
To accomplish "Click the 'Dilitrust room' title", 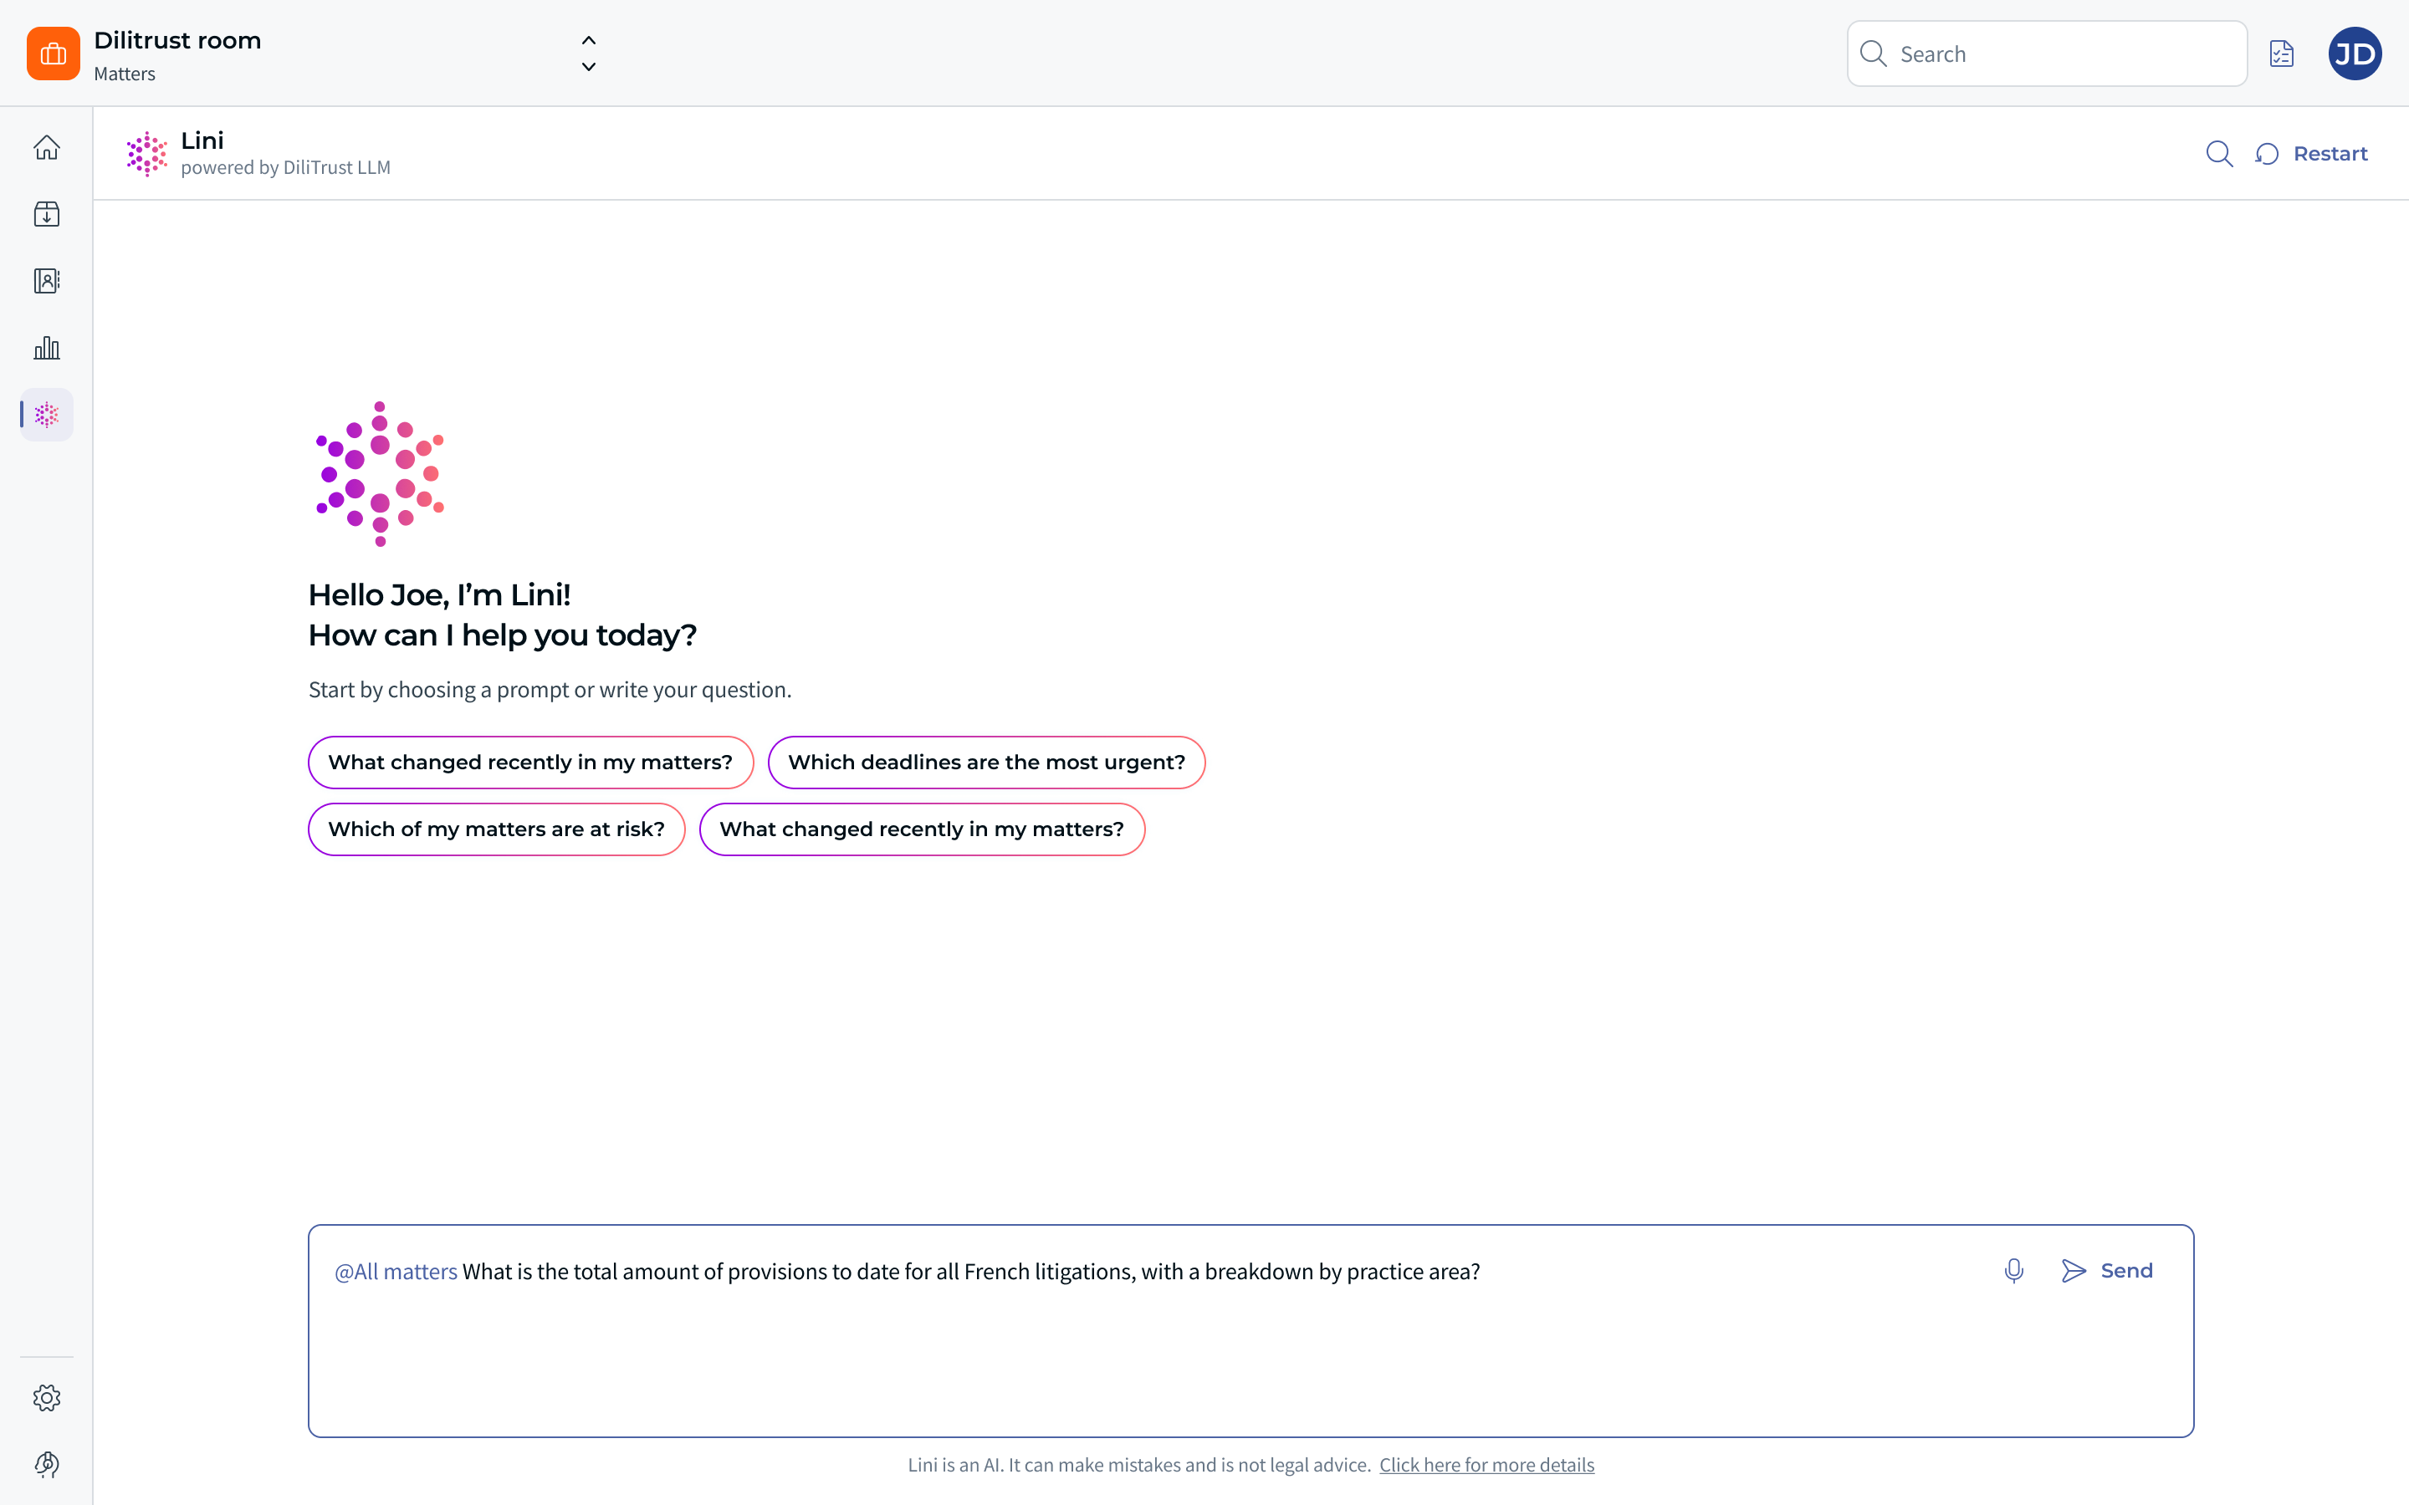I will (177, 41).
